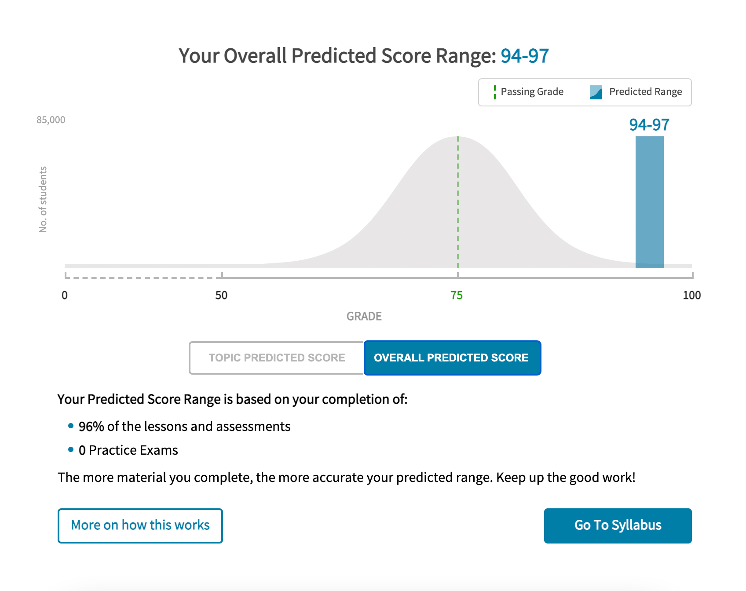Click the Predicted Range legend label
Screen dimensions: 746x591
coord(646,91)
